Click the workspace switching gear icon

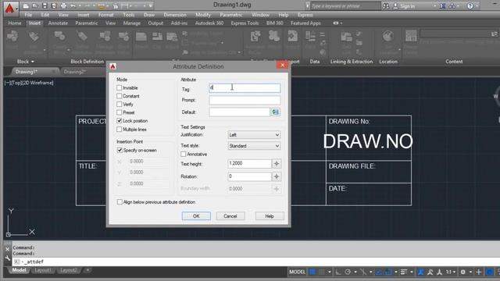463,272
